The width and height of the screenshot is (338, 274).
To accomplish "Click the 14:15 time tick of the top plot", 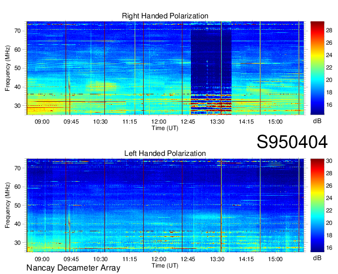I will pos(246,122).
